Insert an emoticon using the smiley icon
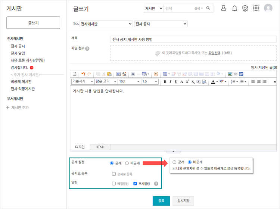The height and width of the screenshot is (209, 280). 156,74
